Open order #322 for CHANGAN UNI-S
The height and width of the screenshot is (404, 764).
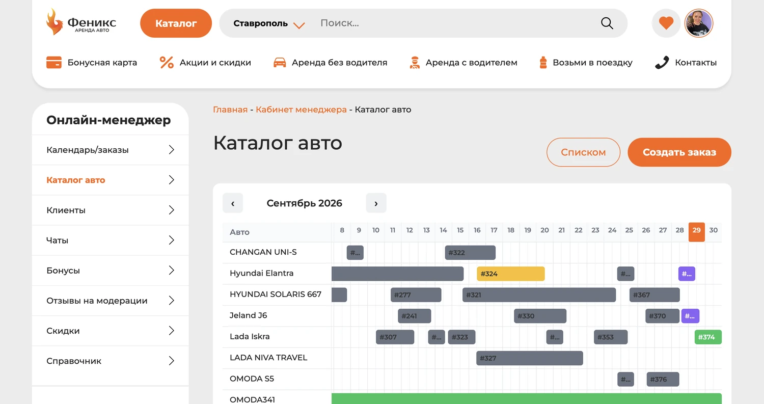[x=470, y=253]
